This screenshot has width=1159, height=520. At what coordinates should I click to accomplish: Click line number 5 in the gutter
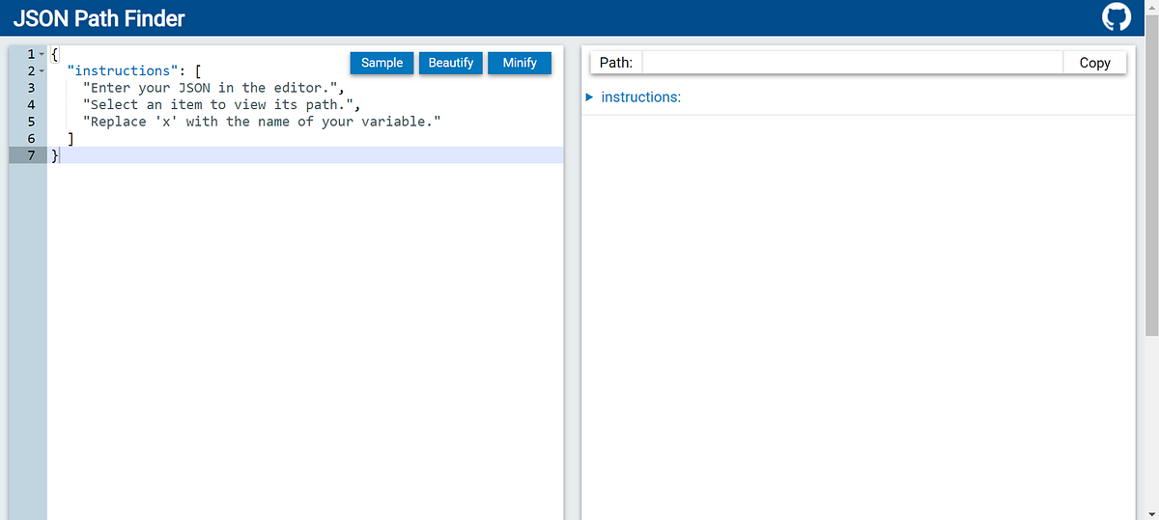click(32, 122)
